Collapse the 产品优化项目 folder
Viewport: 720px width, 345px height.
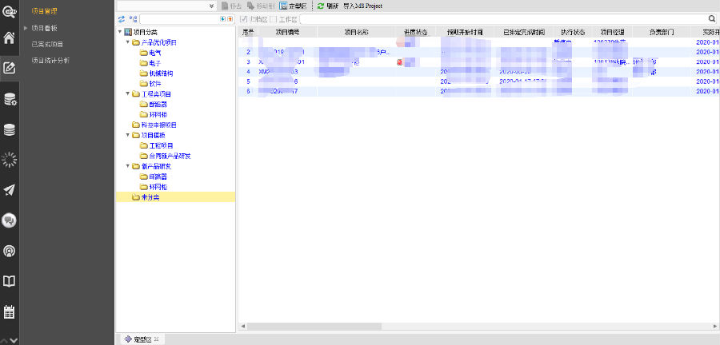click(128, 42)
